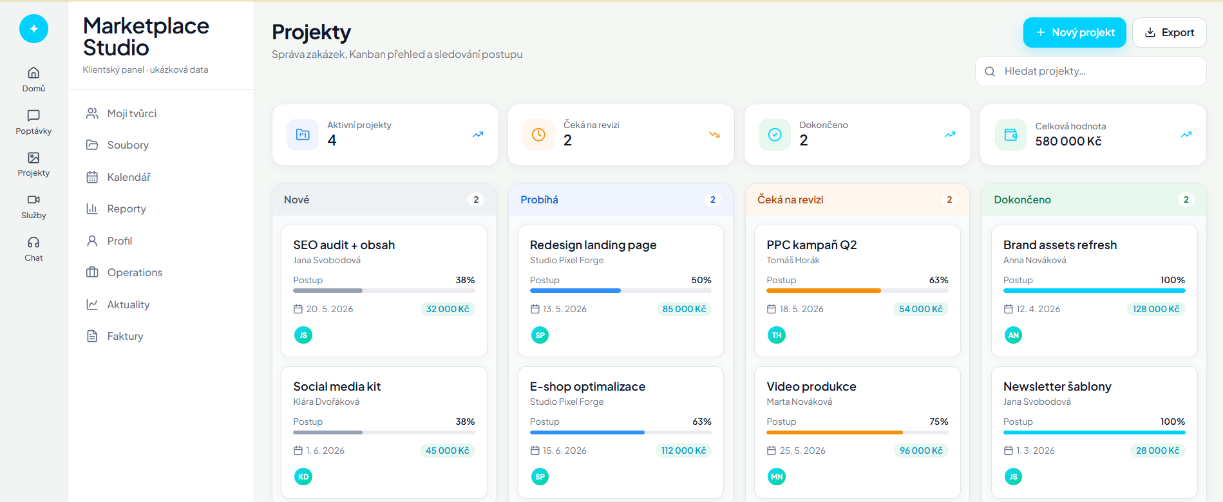Click the Celková hodnota wallet icon
Screen dimensions: 1223x502
click(x=1011, y=135)
